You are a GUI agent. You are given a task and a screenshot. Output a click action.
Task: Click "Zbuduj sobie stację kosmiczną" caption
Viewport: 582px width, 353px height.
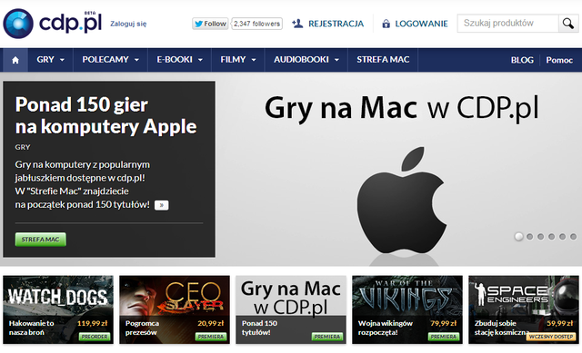501,328
